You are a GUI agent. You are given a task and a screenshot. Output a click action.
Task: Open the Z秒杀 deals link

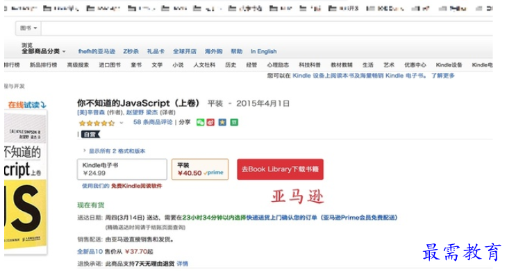(131, 51)
